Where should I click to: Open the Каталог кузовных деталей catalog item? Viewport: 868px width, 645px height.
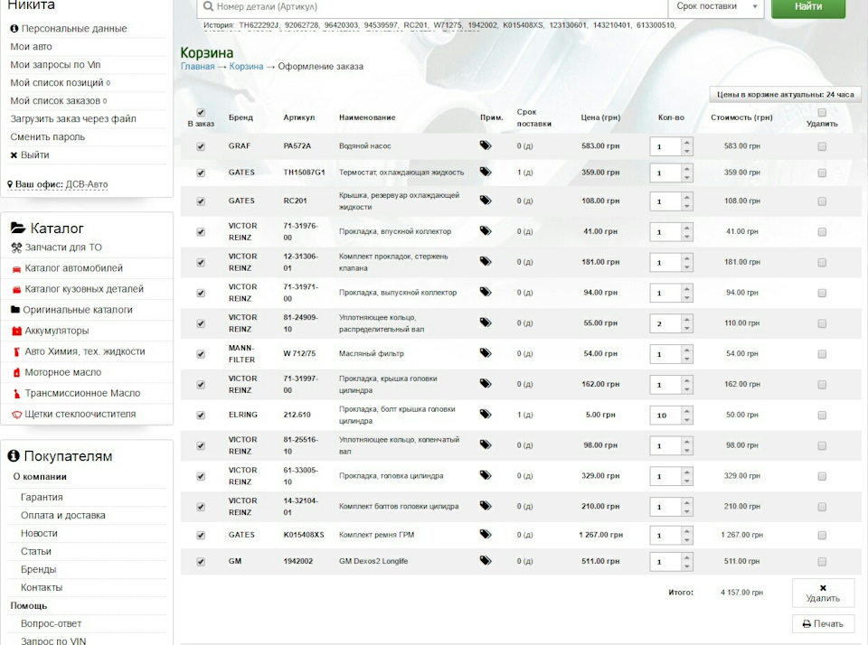pos(84,289)
